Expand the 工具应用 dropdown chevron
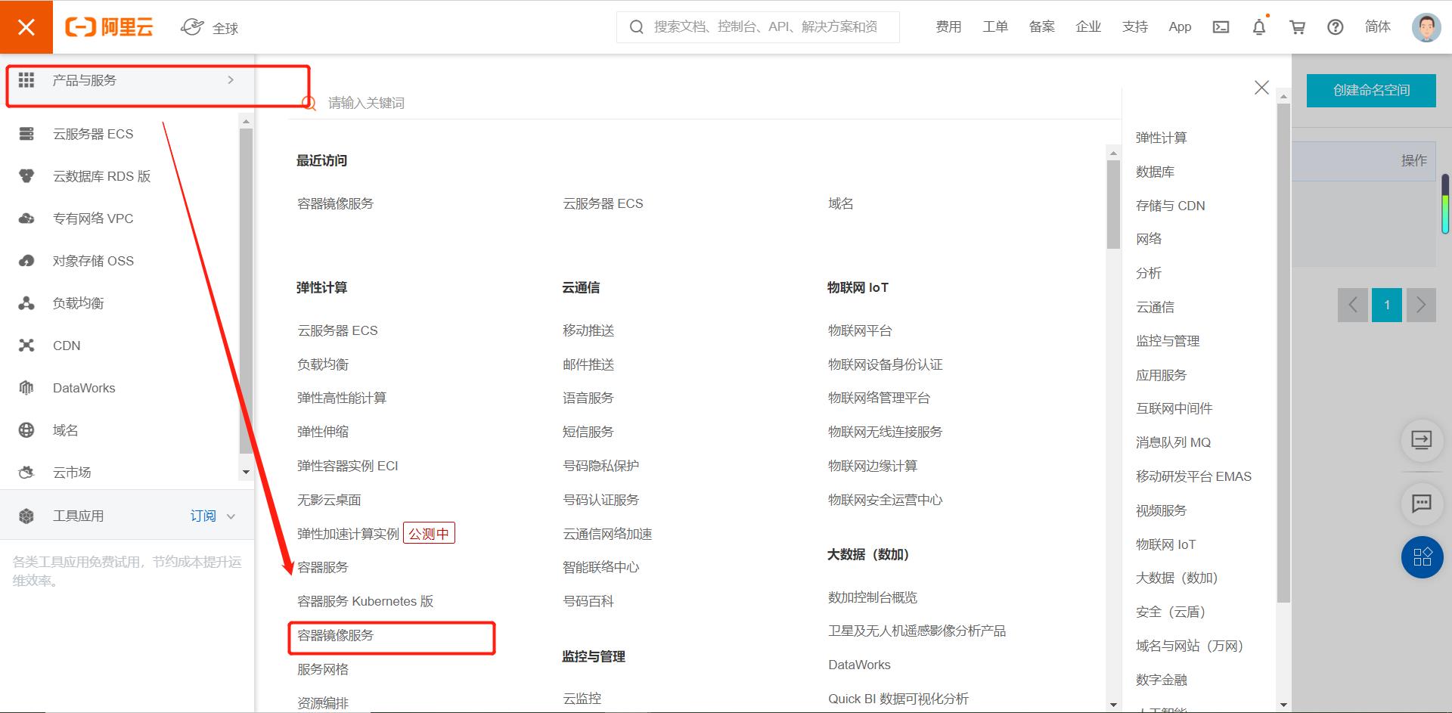Image resolution: width=1452 pixels, height=713 pixels. (231, 516)
